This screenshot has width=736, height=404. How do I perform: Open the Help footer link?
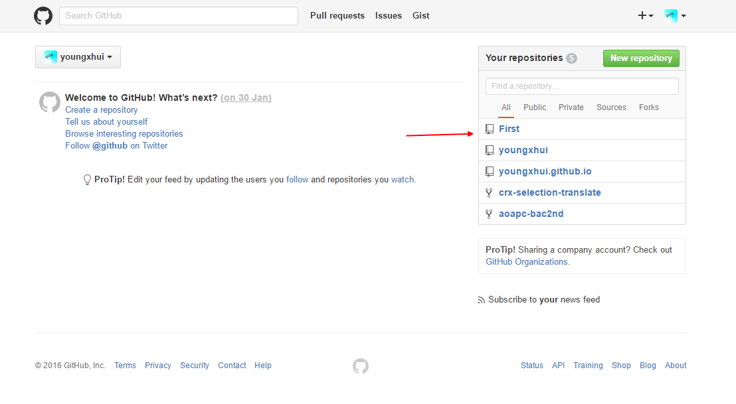[263, 366]
